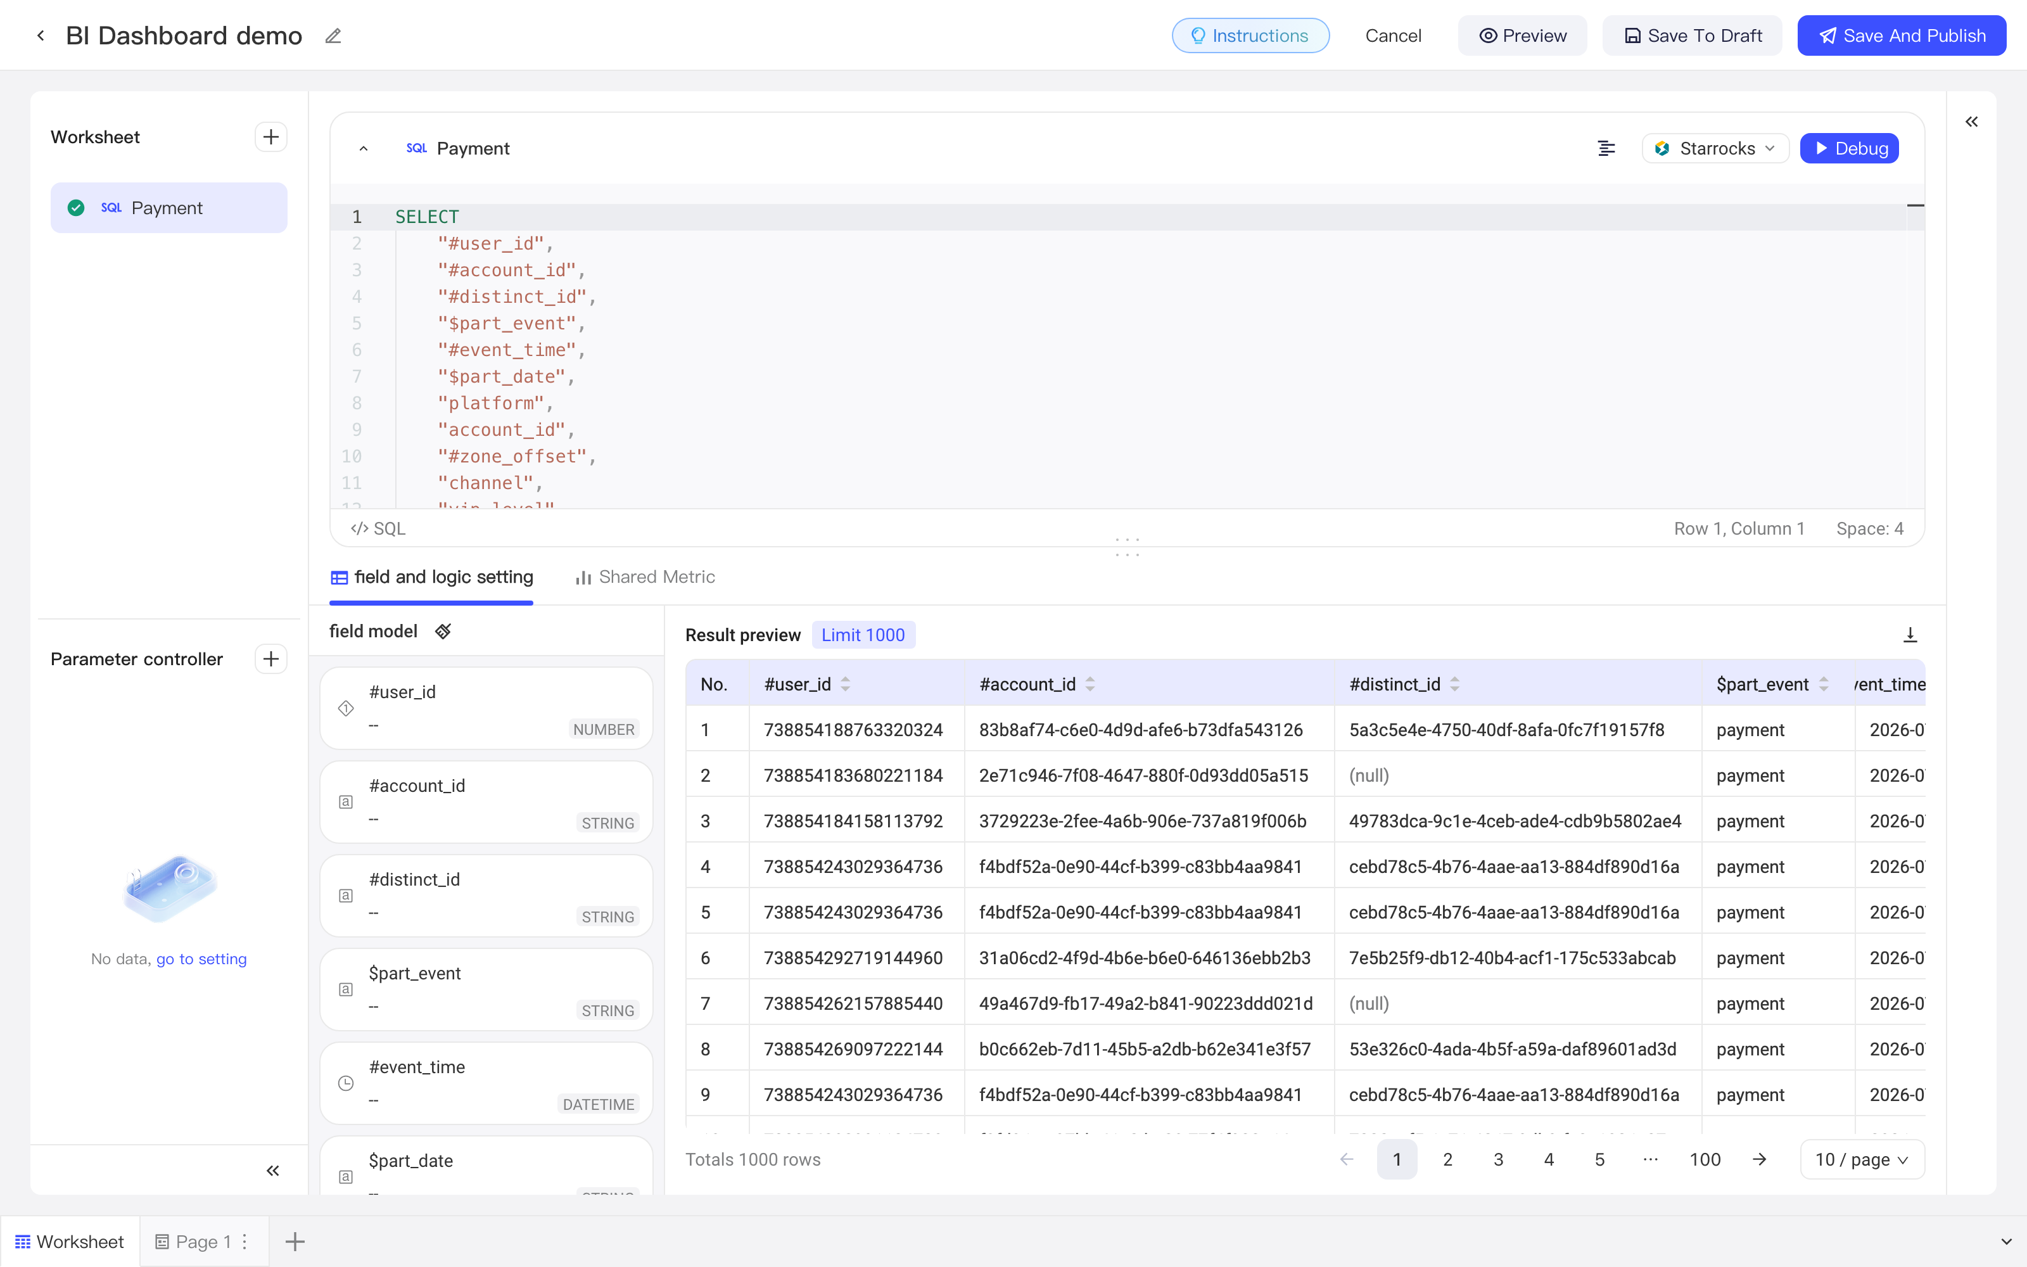Download result preview data
Viewport: 2027px width, 1267px height.
1910,635
